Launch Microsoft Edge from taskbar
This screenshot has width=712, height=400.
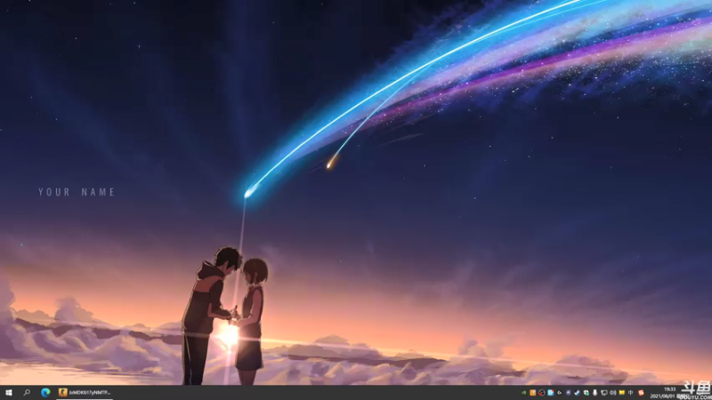point(45,393)
